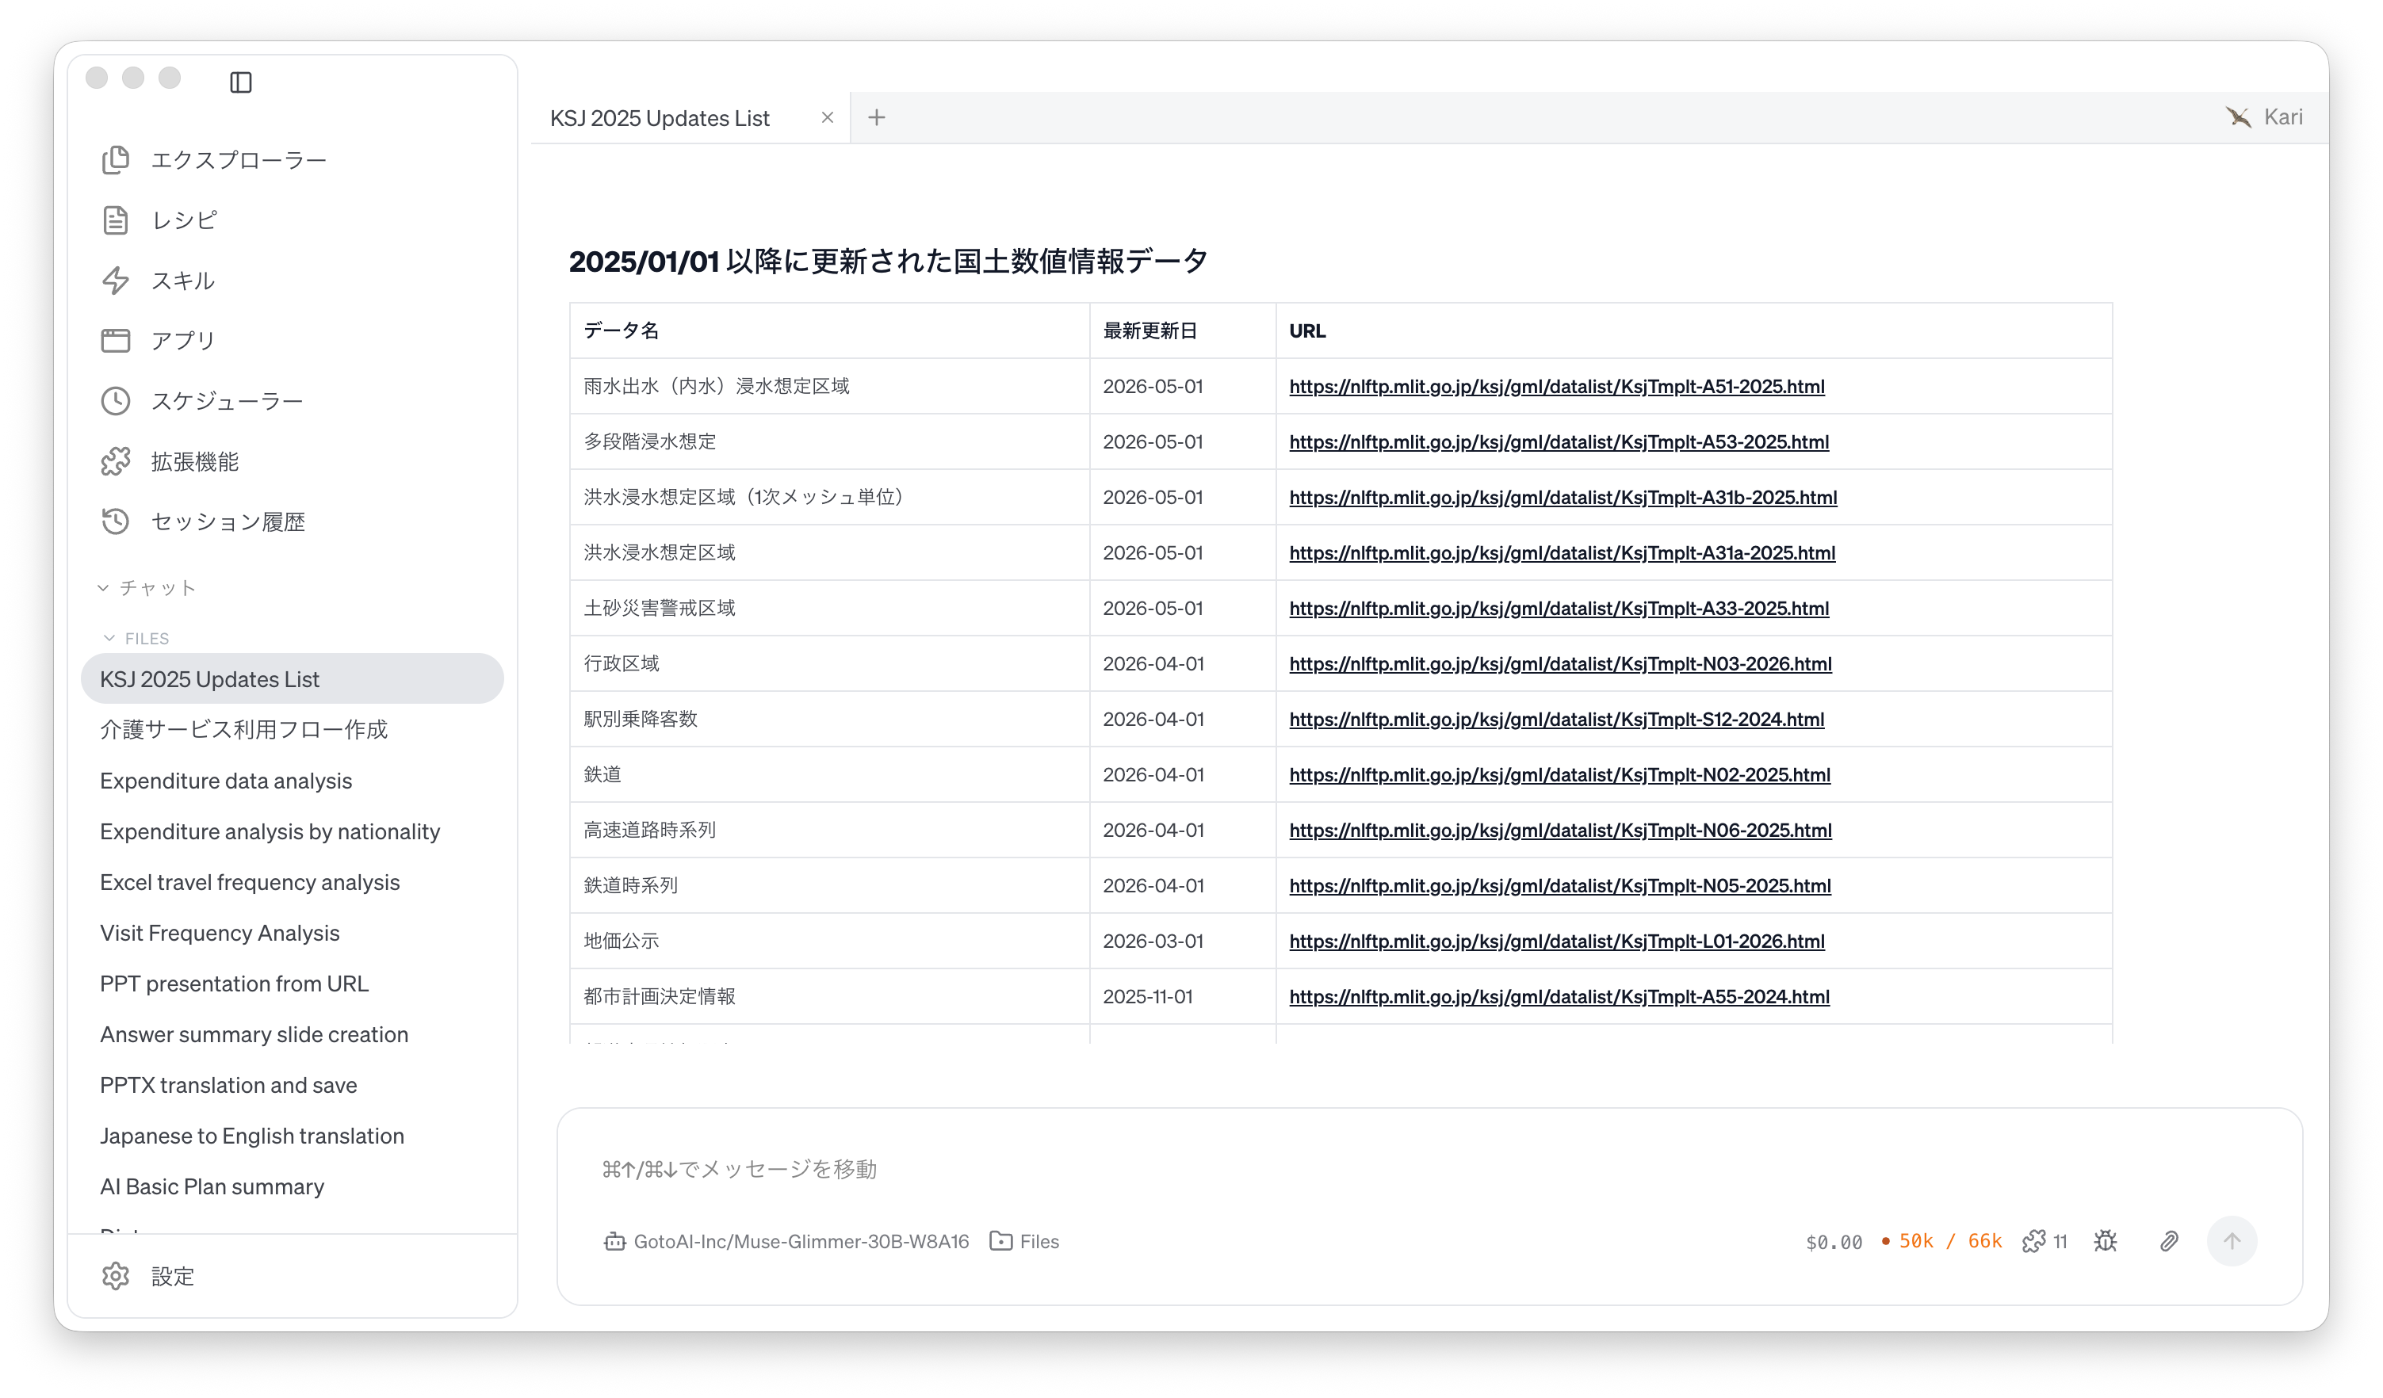Click the Kari bird logo icon

(2238, 117)
